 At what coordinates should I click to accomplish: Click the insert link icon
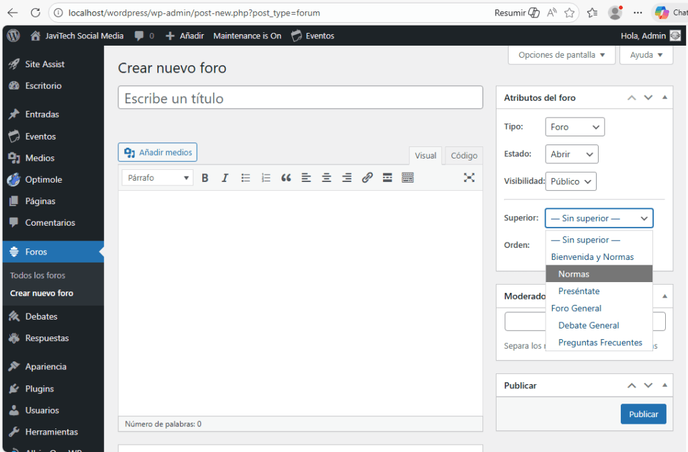click(367, 178)
